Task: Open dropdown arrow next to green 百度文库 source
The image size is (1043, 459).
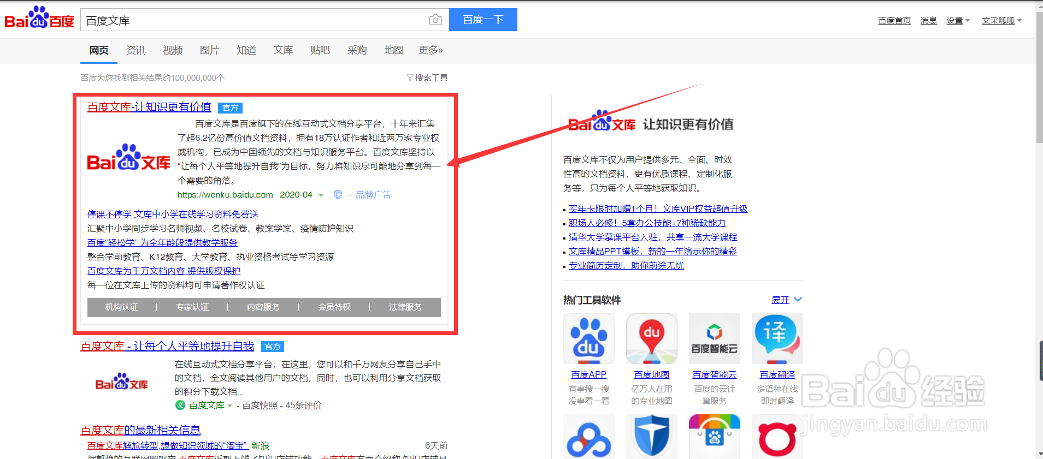Action: [x=230, y=406]
